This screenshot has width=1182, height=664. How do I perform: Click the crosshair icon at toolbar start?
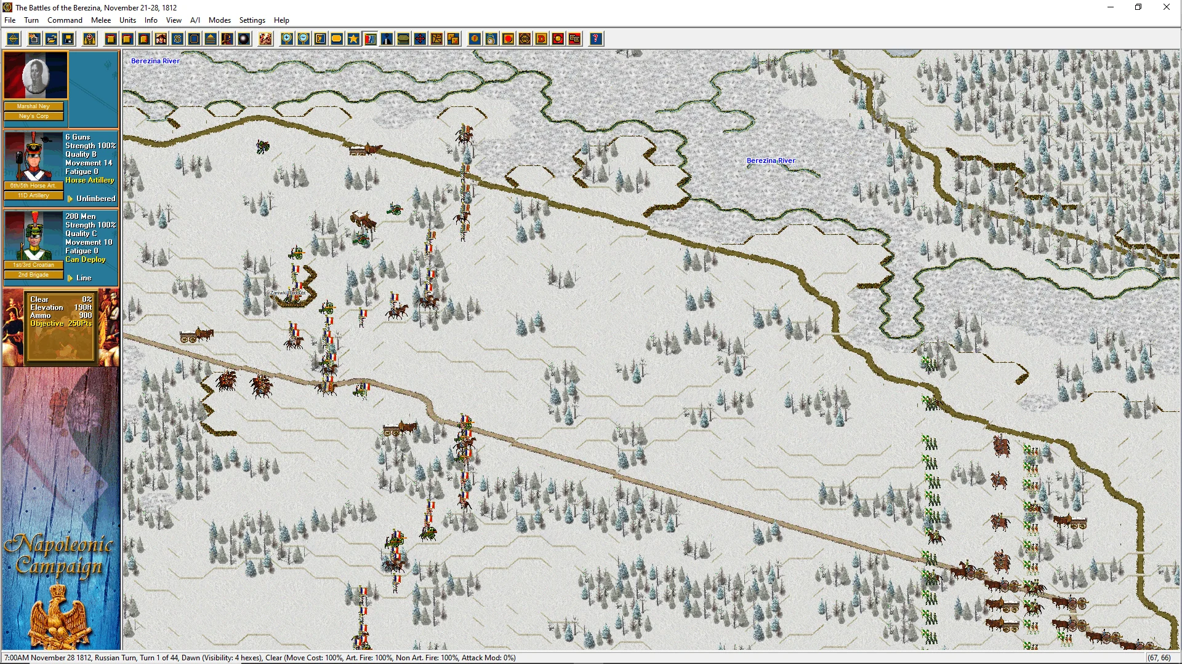[x=13, y=39]
